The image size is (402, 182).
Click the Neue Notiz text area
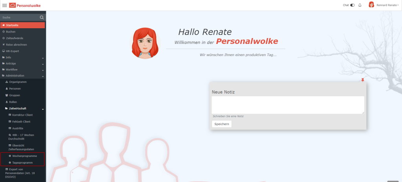pos(288,105)
